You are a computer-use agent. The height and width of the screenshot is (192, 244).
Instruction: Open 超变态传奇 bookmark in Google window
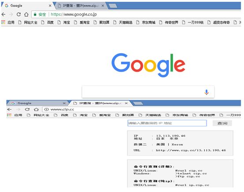click(218, 22)
